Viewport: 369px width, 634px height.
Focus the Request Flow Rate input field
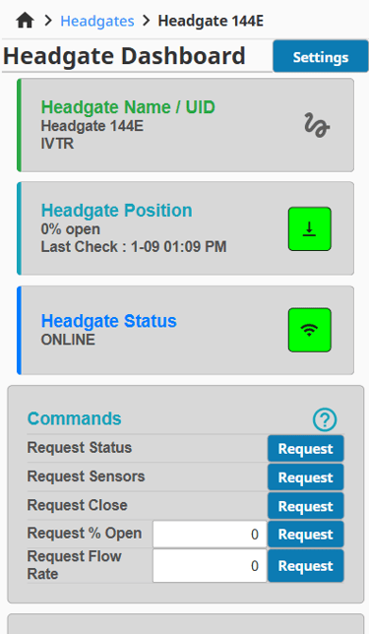tap(210, 566)
